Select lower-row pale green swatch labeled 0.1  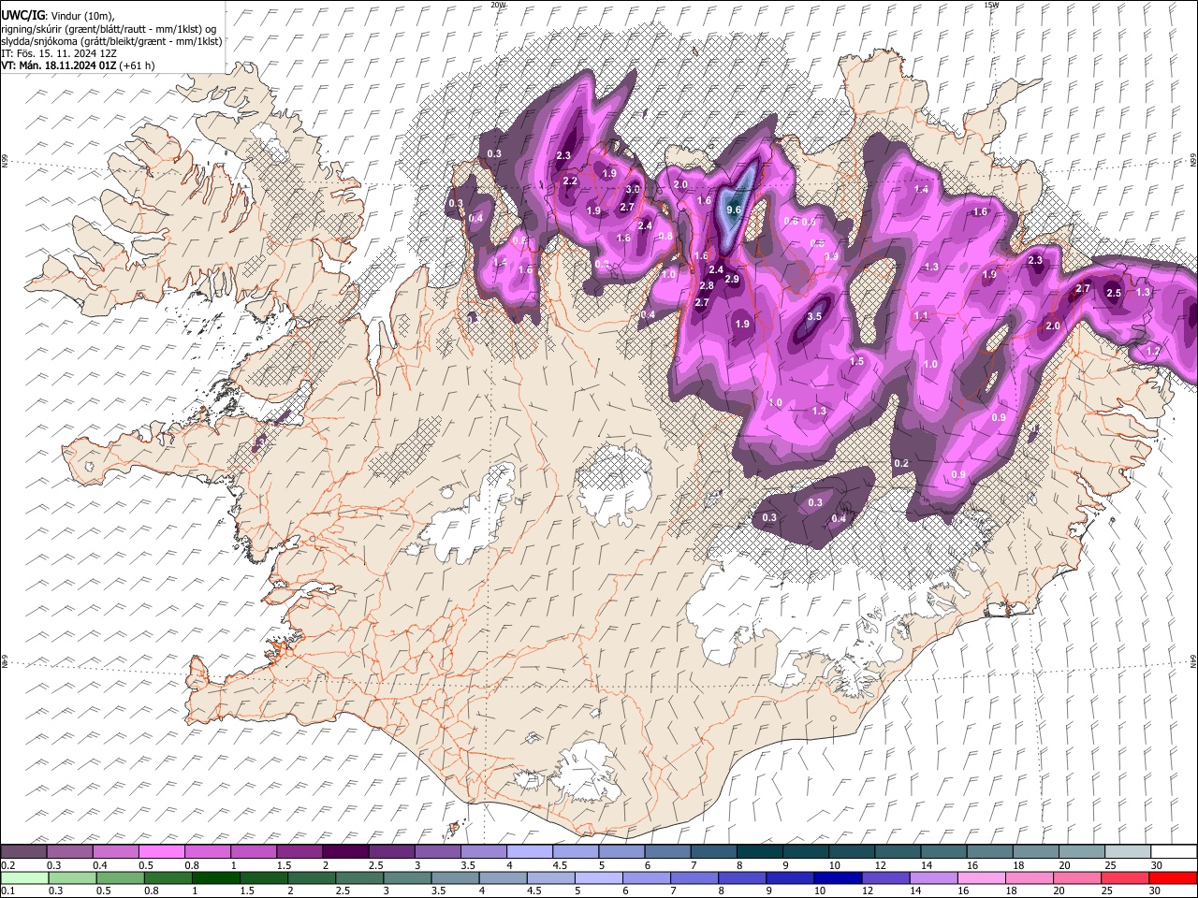click(23, 877)
